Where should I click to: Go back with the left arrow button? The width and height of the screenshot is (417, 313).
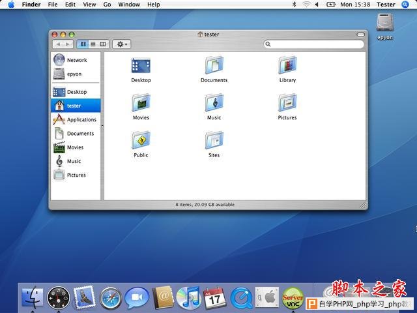point(58,44)
